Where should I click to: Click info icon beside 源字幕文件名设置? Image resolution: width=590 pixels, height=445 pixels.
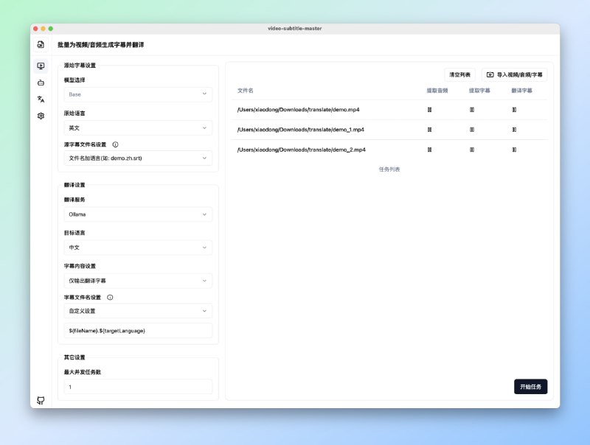pyautogui.click(x=115, y=145)
